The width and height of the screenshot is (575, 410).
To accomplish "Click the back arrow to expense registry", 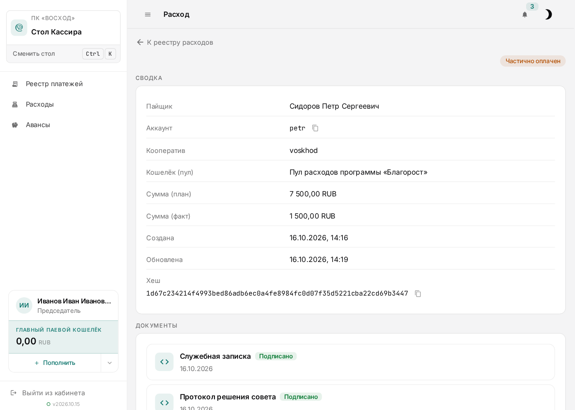I will (140, 42).
